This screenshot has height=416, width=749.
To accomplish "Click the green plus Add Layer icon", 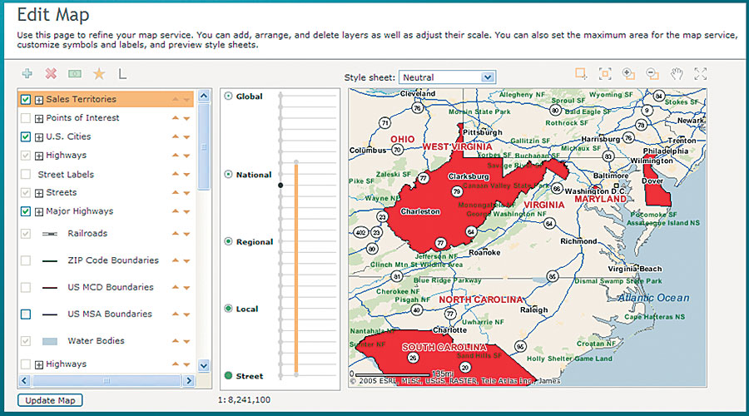I will pyautogui.click(x=27, y=73).
